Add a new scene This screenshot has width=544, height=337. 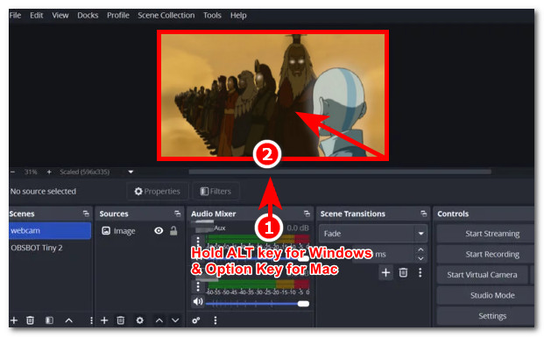(x=14, y=320)
